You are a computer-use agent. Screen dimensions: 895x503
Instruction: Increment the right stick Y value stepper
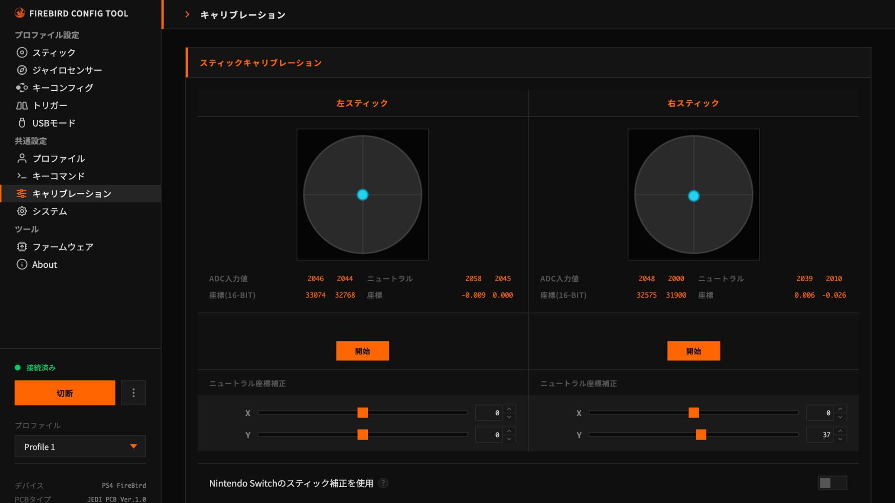coord(840,431)
